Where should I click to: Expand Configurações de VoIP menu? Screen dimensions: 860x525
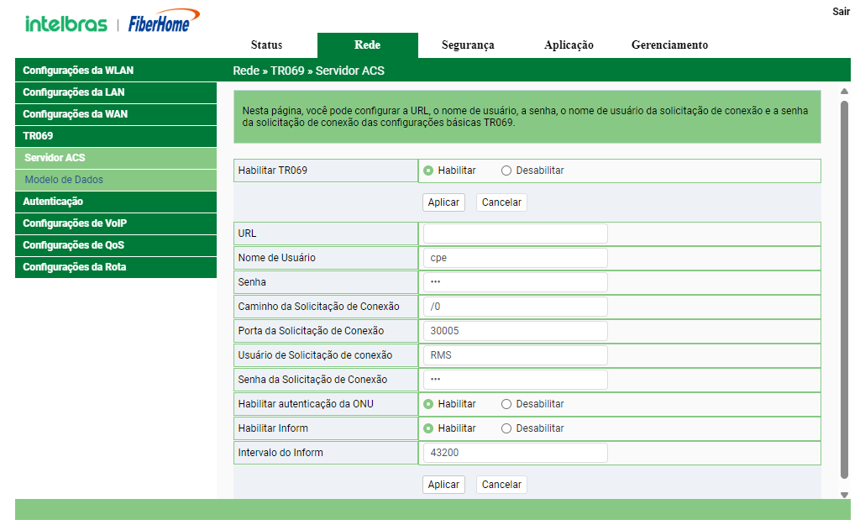(116, 223)
